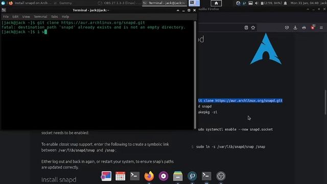Image resolution: width=327 pixels, height=184 pixels.
Task: Switch to Install snapd on Arch Firefox task
Action: coord(30,3)
